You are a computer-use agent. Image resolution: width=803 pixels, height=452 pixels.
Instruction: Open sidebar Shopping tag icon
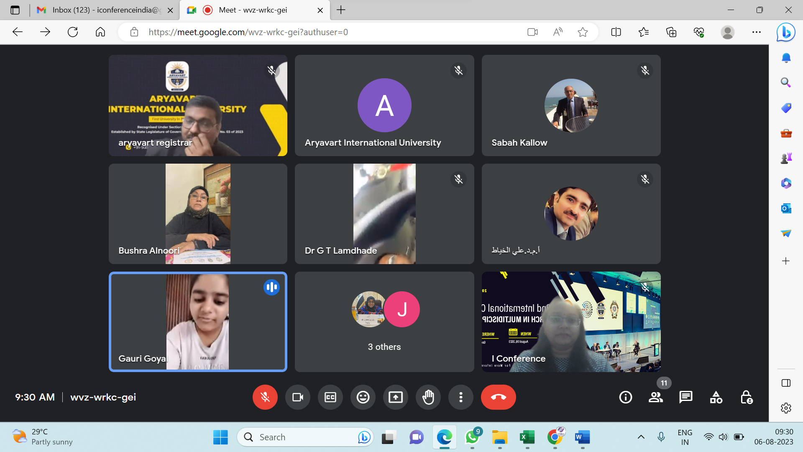point(786,108)
